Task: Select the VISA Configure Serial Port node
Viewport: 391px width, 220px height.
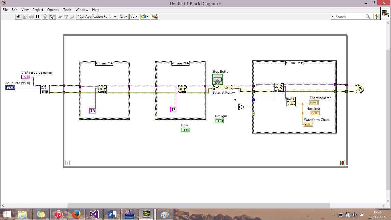Action: [45, 89]
